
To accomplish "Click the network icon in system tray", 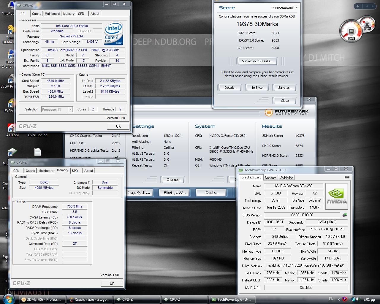I will click(x=353, y=299).
